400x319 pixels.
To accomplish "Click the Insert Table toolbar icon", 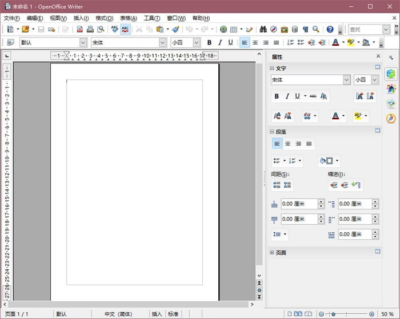I will [234, 29].
